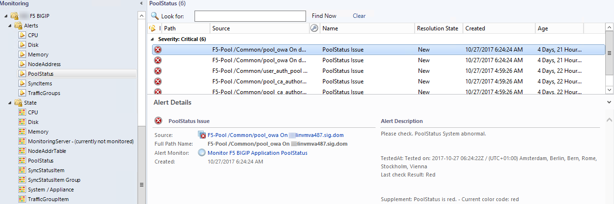Screen dimensions: 614x204
Task: Click the NodeAddress alert view icon
Action: pos(22,64)
